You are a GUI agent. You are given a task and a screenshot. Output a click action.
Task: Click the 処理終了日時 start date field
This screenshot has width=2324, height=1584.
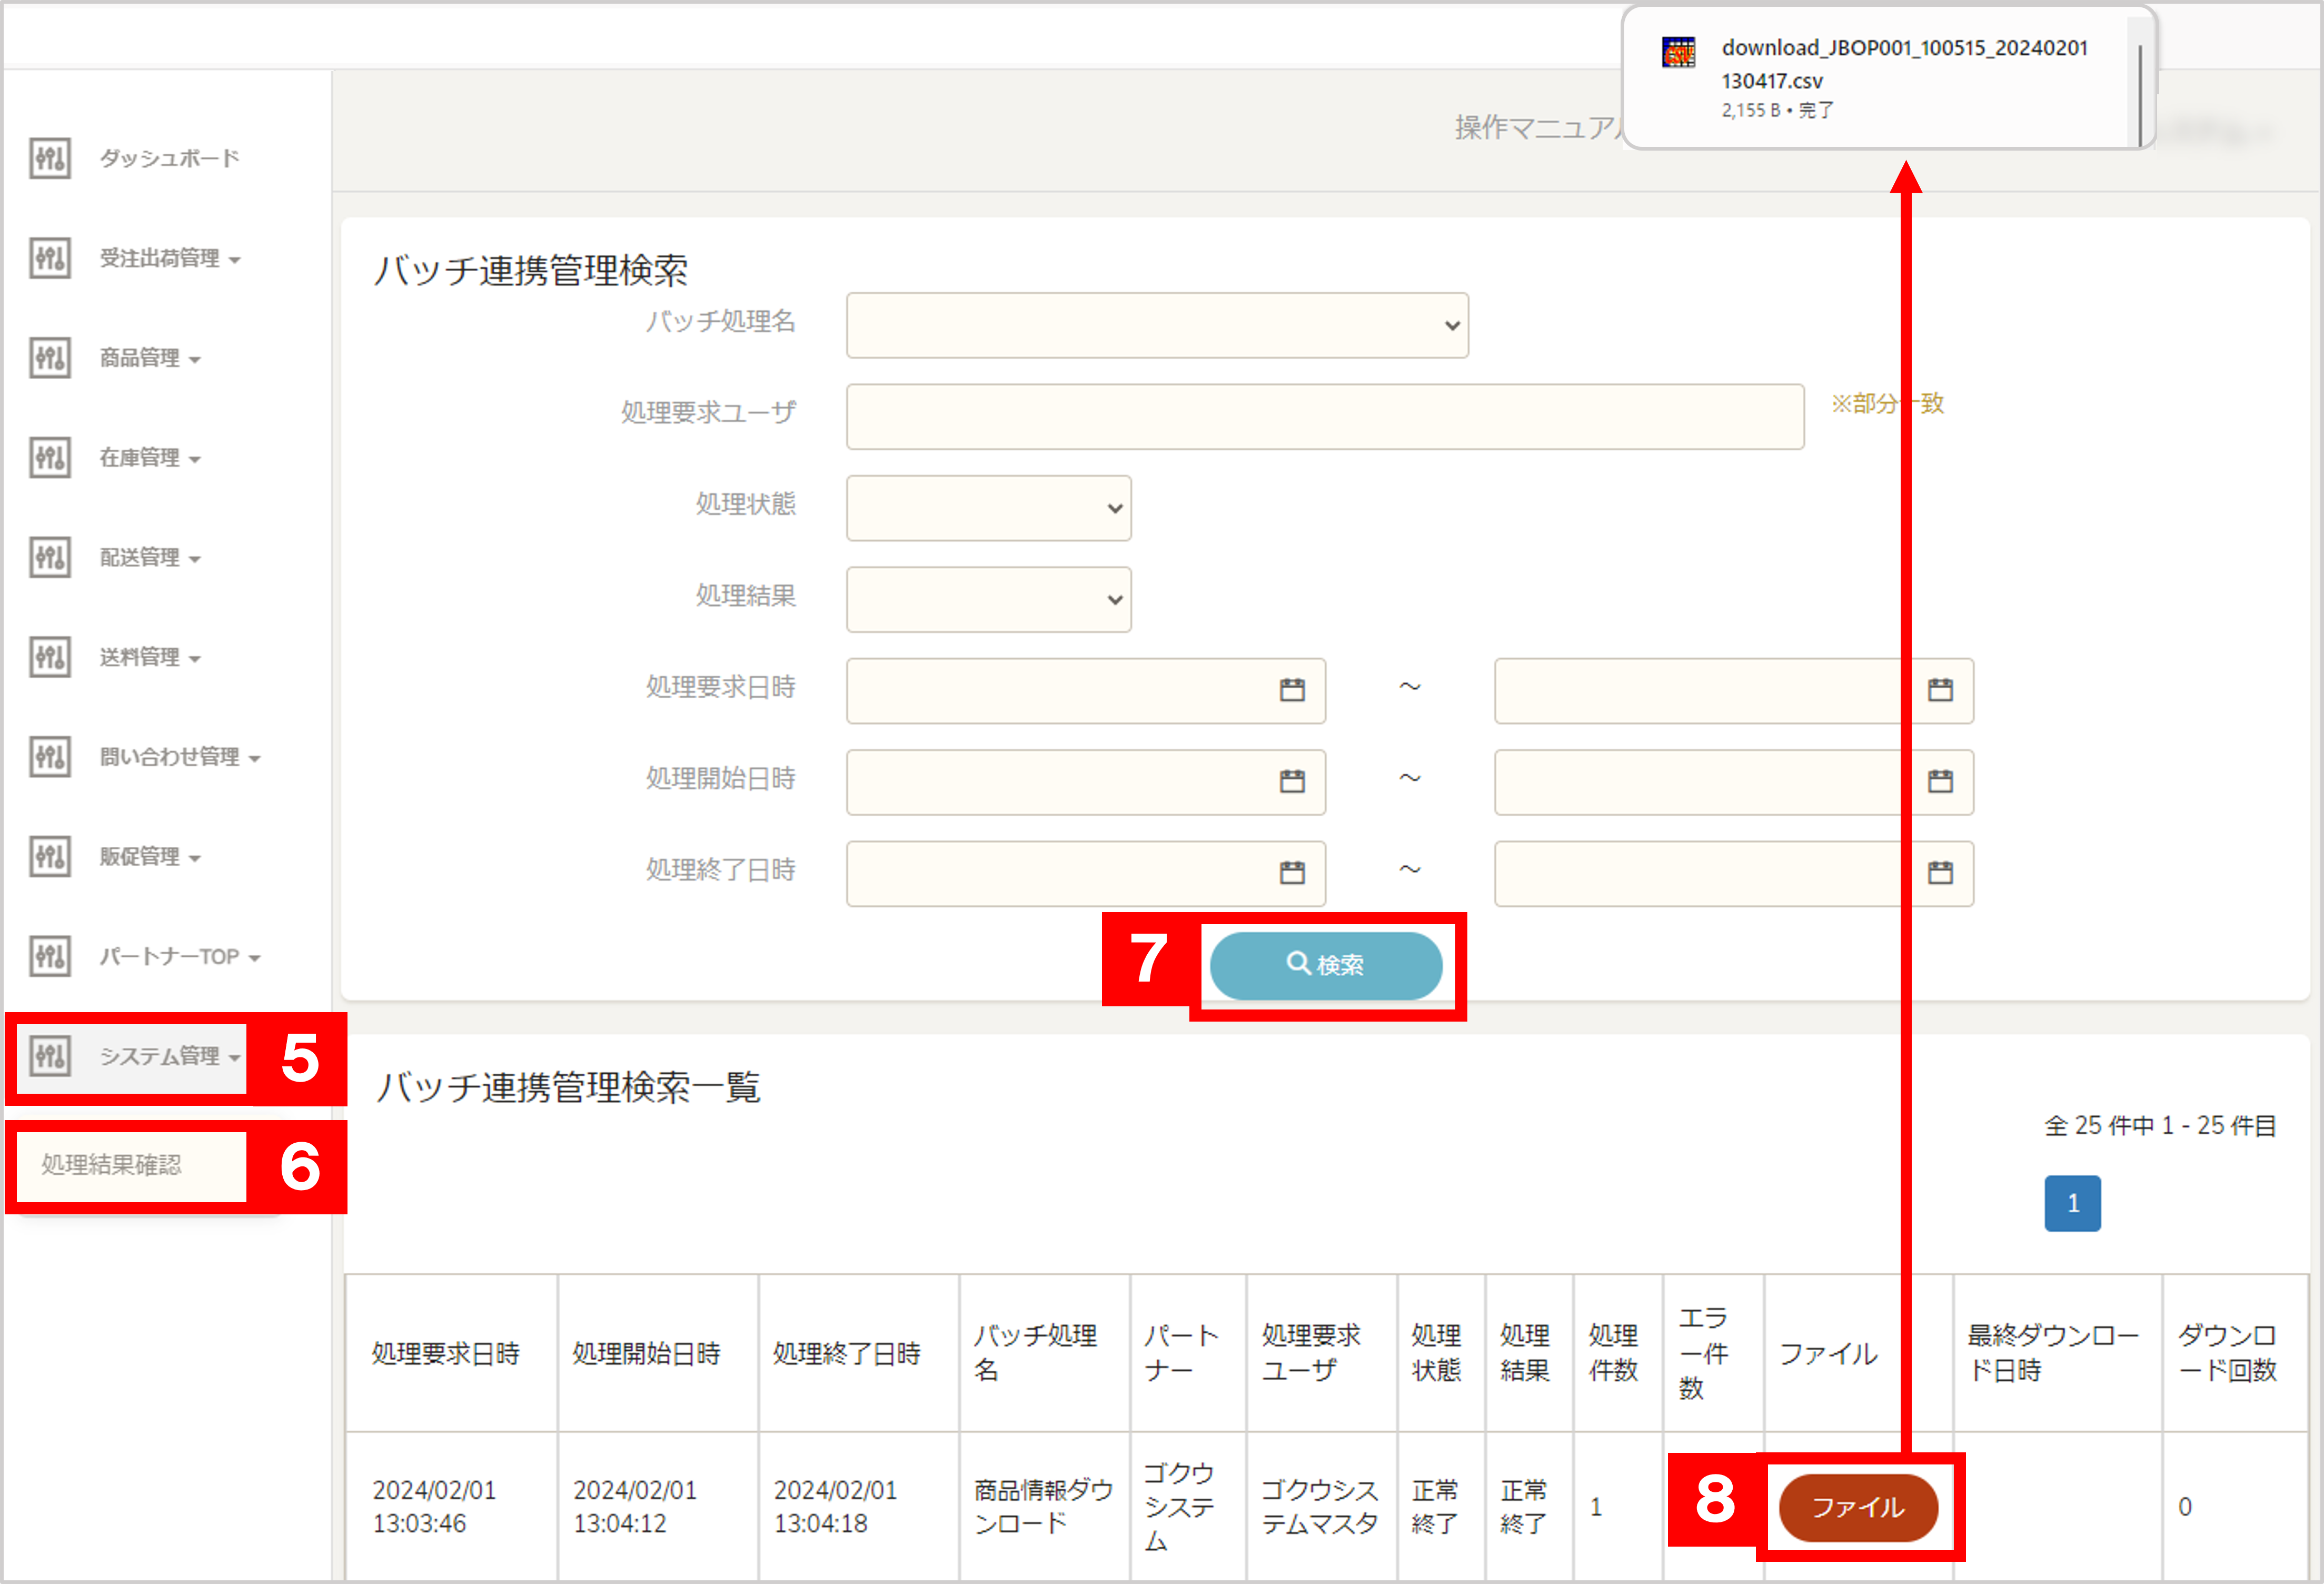1086,874
